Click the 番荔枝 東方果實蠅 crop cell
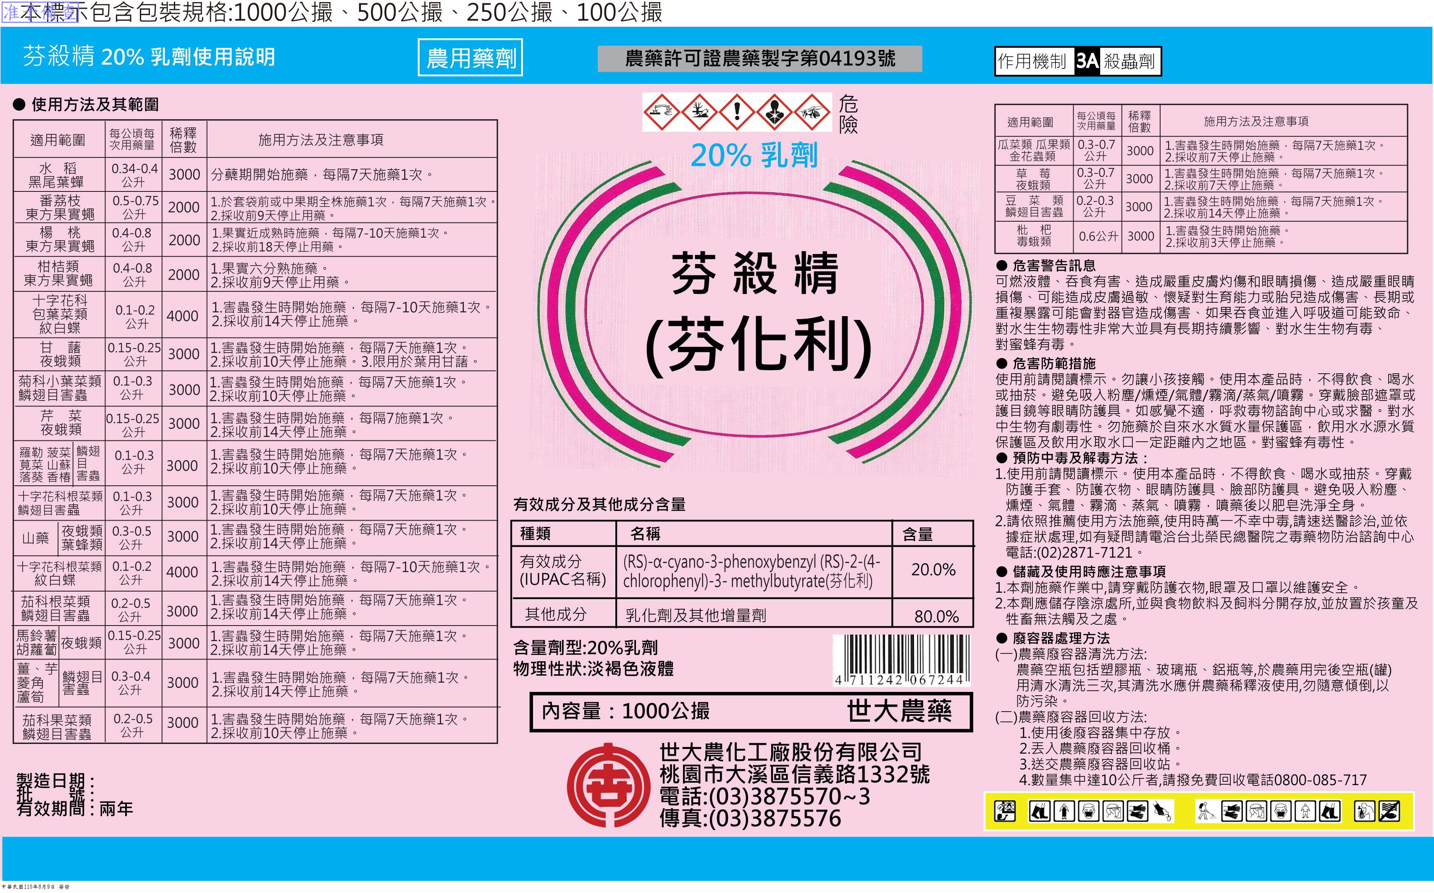1434x893 pixels. 60,207
